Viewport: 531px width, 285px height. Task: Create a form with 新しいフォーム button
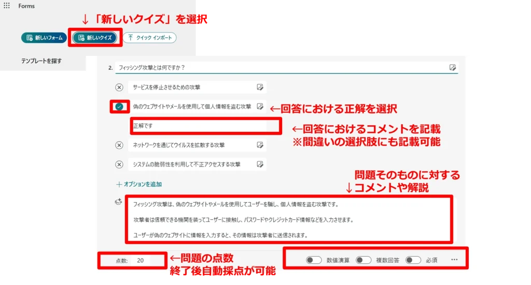(x=44, y=38)
